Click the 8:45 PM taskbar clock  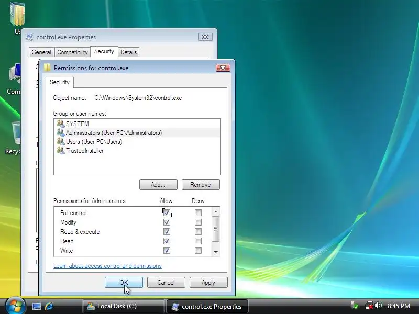[399, 306]
